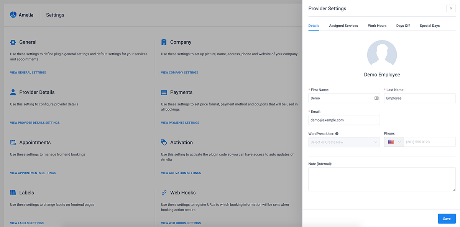Click the Provider Details person icon
460x227 pixels.
click(13, 92)
